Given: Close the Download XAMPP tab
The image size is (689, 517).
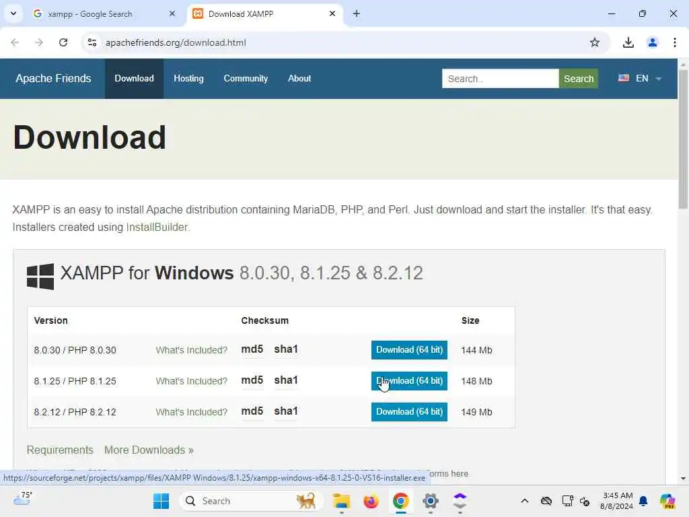Looking at the screenshot, I should point(332,13).
